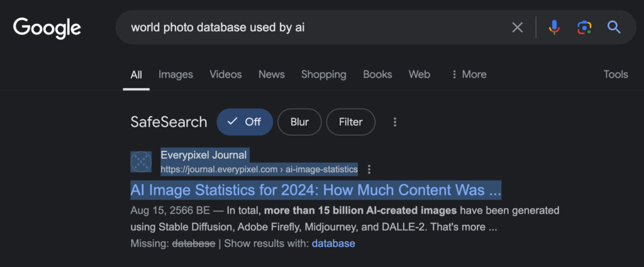
Task: Switch to the Images tab
Action: coord(176,74)
